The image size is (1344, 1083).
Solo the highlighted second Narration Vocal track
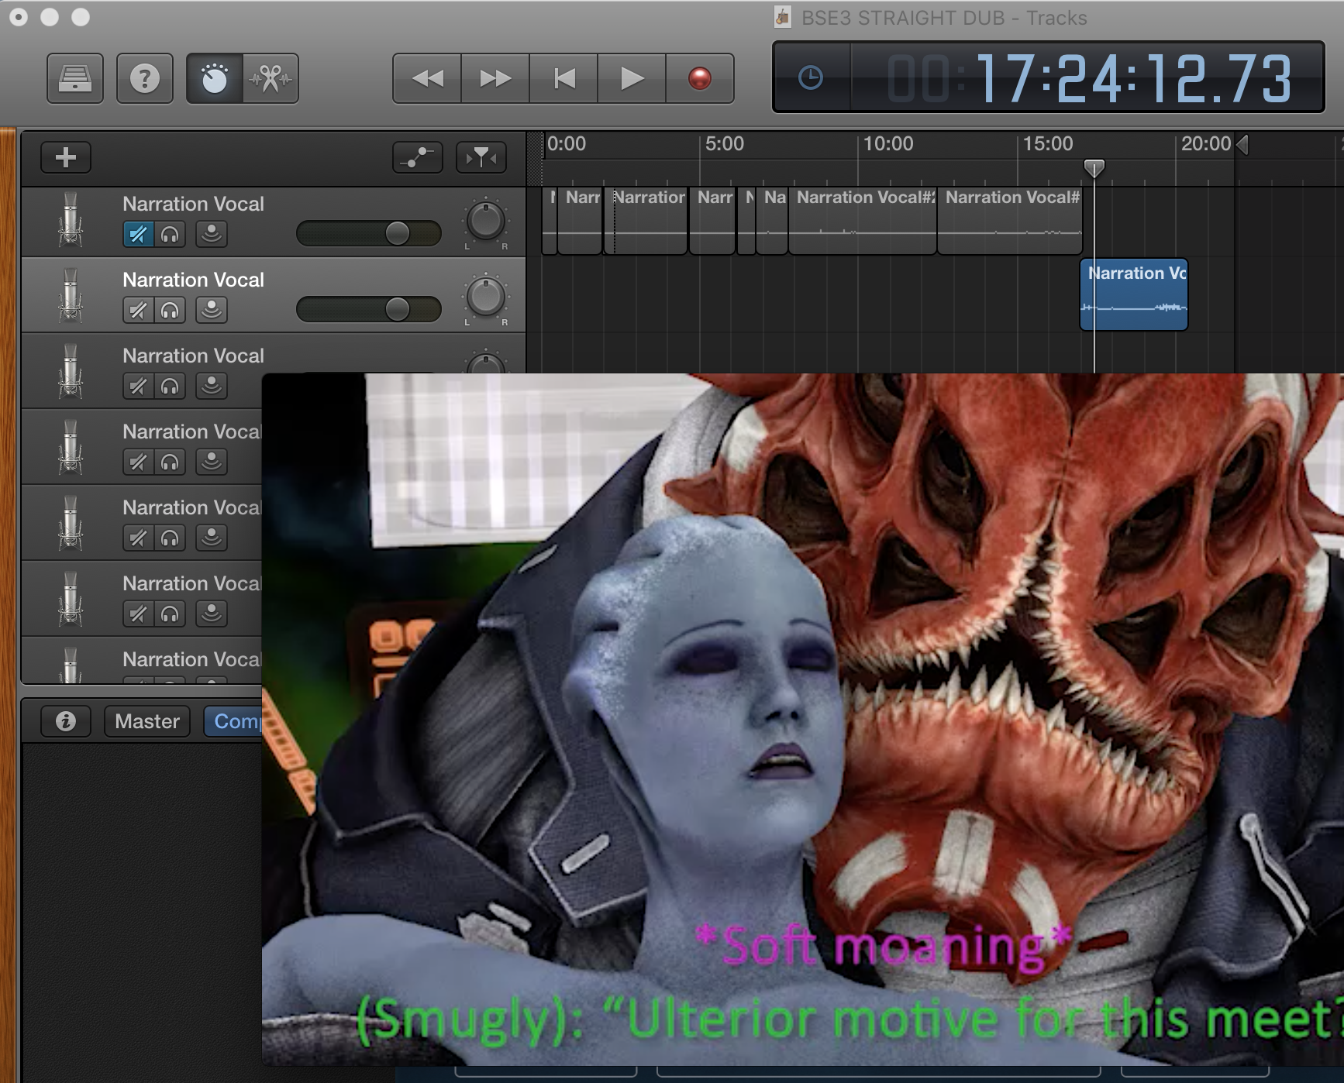170,310
